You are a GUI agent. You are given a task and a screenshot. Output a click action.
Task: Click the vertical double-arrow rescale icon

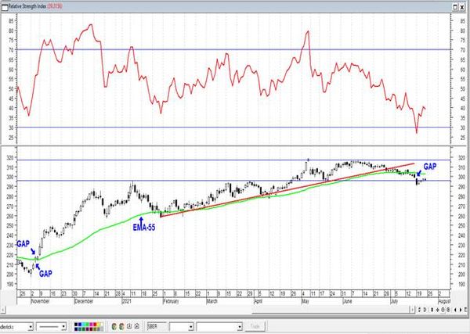coord(432,310)
